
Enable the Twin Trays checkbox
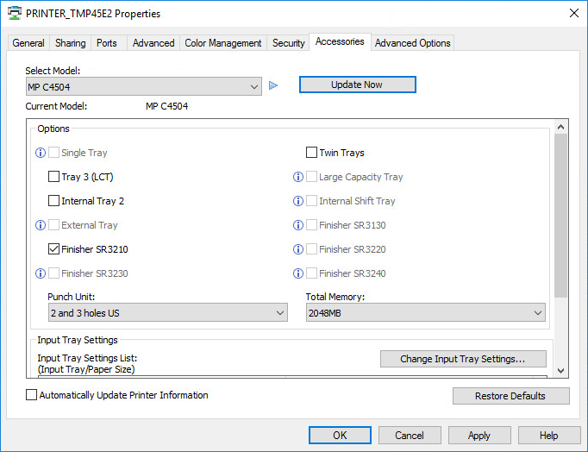pyautogui.click(x=312, y=153)
